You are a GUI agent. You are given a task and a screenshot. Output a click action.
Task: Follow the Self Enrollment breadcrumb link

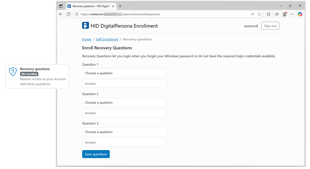pyautogui.click(x=107, y=39)
